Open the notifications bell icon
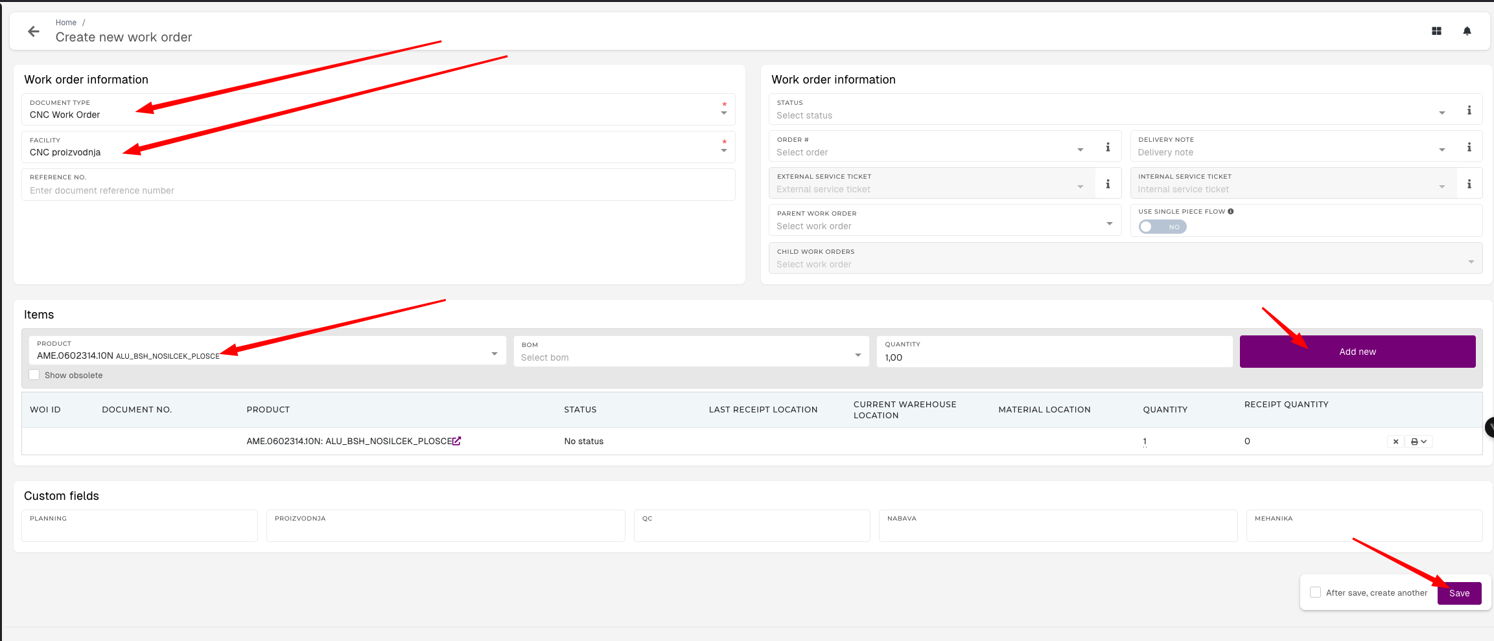 (1467, 31)
